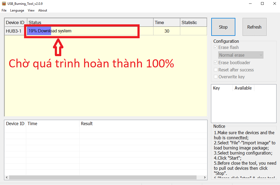280x185 pixels.
Task: Click the left scroll arrow in result list
Action: click(x=7, y=177)
